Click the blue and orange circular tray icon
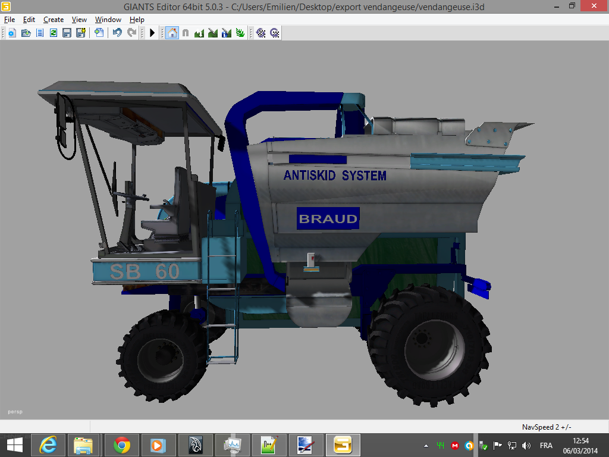609x457 pixels. [x=469, y=446]
